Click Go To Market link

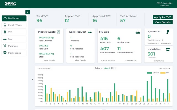158,61
